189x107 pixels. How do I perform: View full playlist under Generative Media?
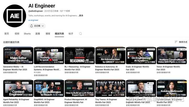point(10,72)
